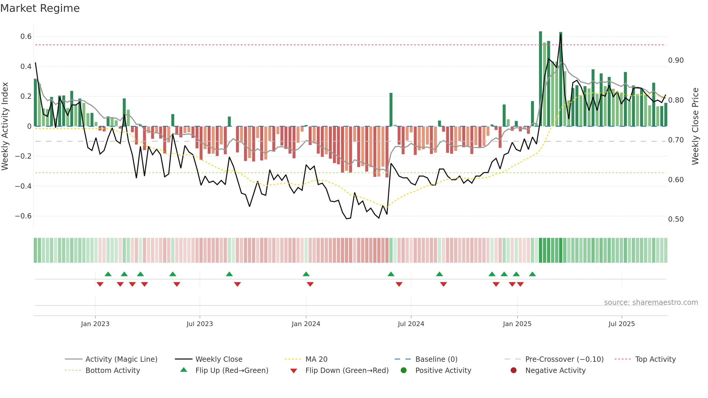Click the tallest green activity bar in early 2025

(x=540, y=79)
